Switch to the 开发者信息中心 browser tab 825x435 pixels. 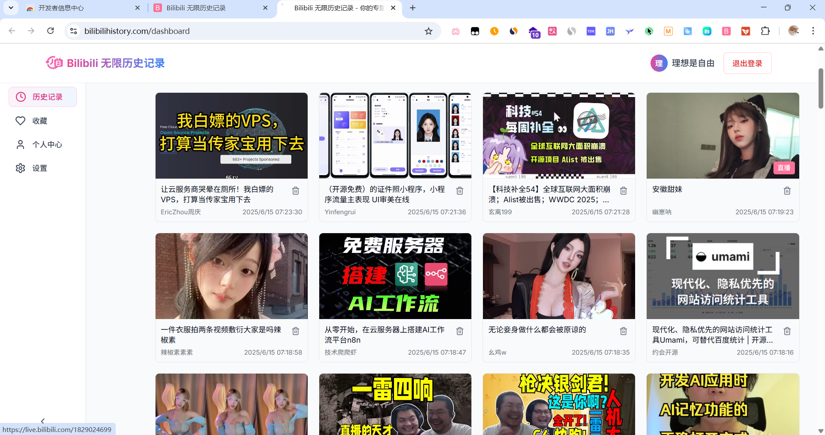[82, 8]
